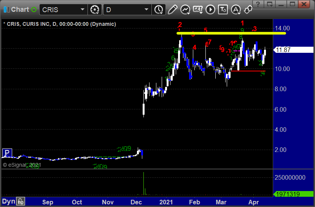Click the blue chart window icon

tap(6, 9)
